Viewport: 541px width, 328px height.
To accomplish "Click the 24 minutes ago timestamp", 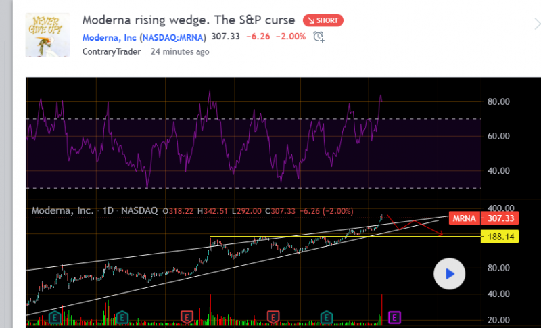I will click(x=179, y=51).
